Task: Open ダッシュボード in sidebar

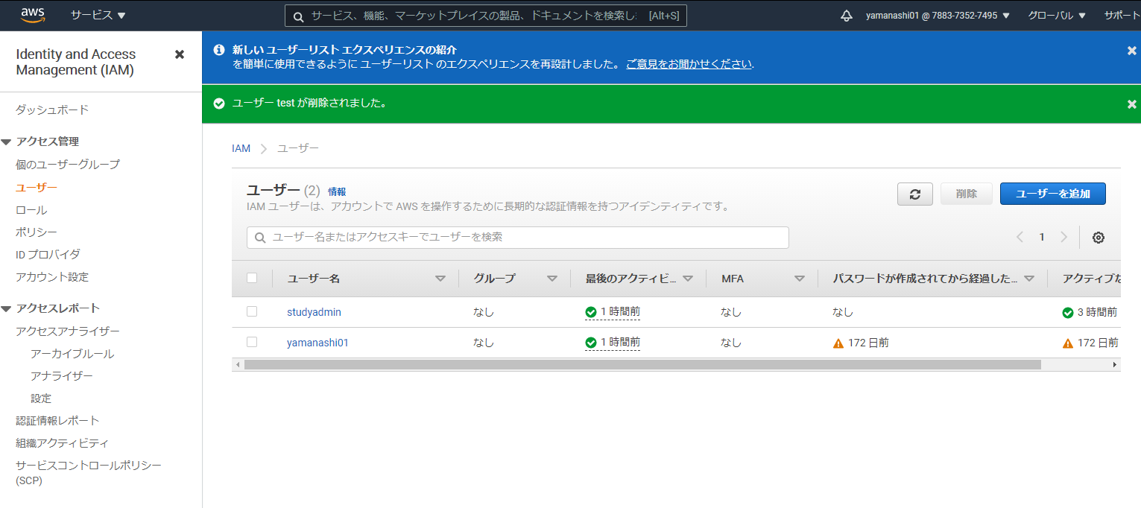Action: coord(52,109)
